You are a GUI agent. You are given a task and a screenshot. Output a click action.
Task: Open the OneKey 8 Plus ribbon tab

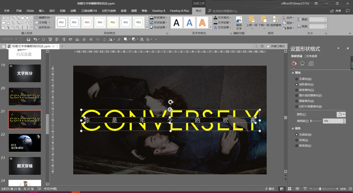(179, 11)
